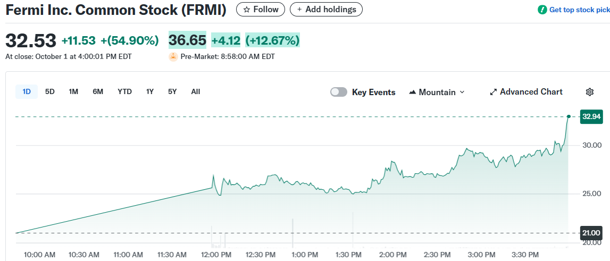Select the 1Y time range
The image size is (610, 261).
[150, 91]
